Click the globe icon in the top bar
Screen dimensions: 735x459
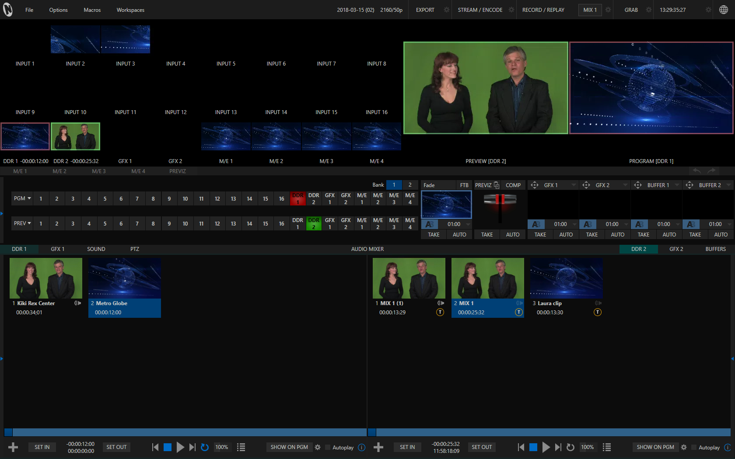pos(724,9)
